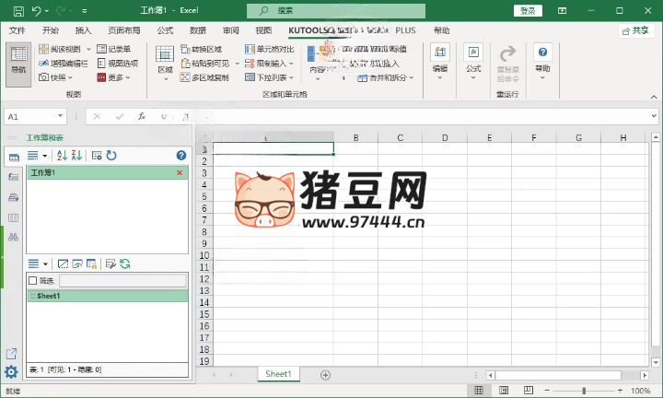Switch to the workbook and sheet pane tab
663x398 pixels.
pos(14,158)
